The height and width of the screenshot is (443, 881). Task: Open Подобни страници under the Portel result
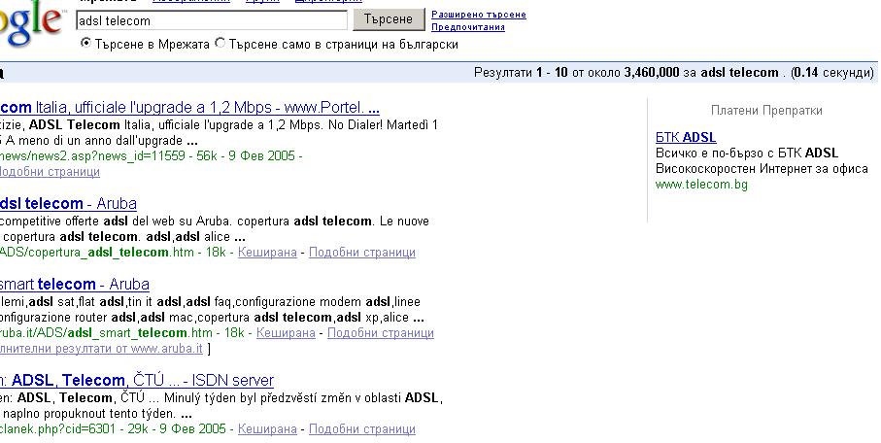click(50, 171)
